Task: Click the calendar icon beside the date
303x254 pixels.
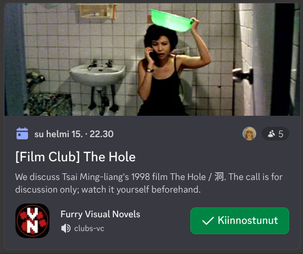Action: (22, 133)
